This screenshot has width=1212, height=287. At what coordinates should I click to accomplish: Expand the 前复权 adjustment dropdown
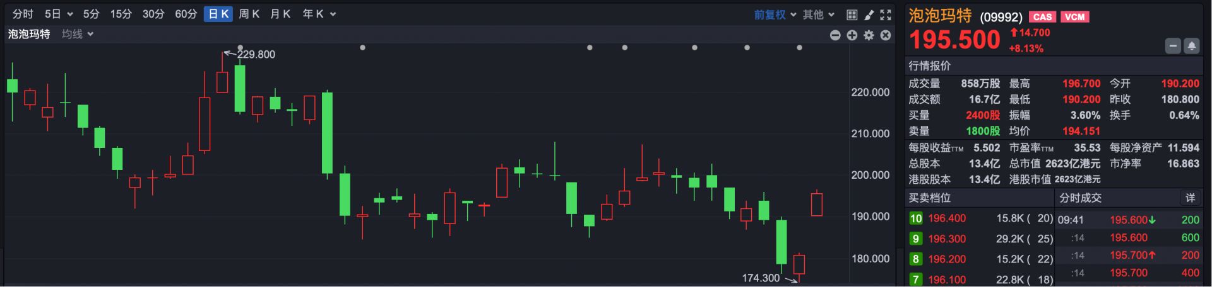pos(775,14)
